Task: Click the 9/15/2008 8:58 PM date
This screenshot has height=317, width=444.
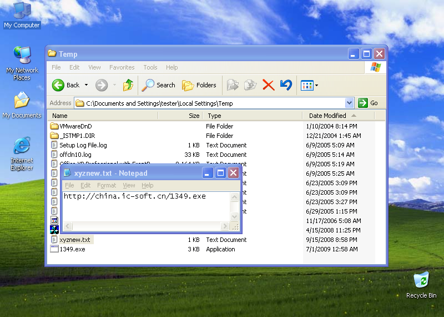Action: click(x=331, y=240)
